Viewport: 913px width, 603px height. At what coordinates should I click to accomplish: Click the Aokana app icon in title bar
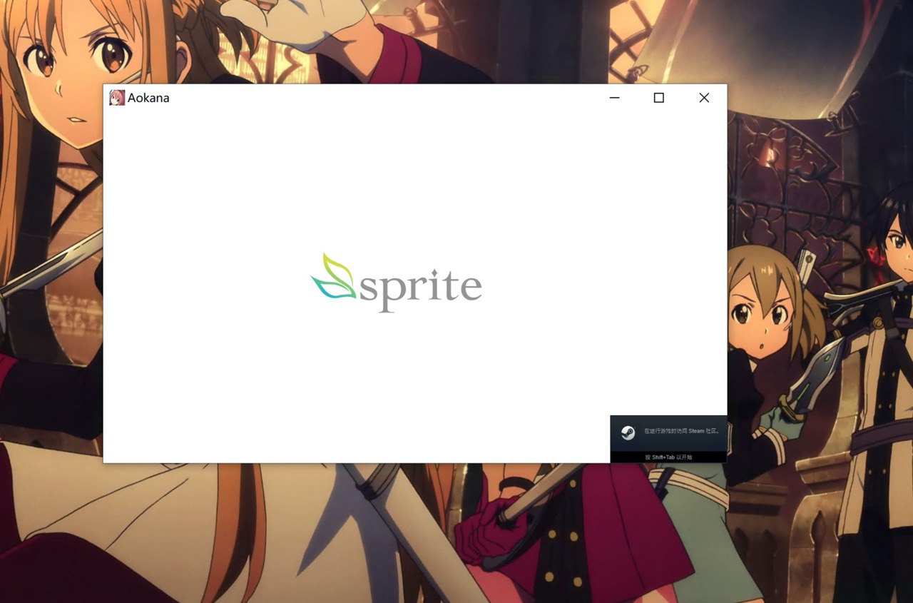coord(117,98)
